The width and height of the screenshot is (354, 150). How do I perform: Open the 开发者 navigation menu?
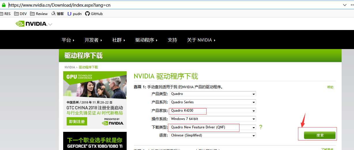point(93,40)
